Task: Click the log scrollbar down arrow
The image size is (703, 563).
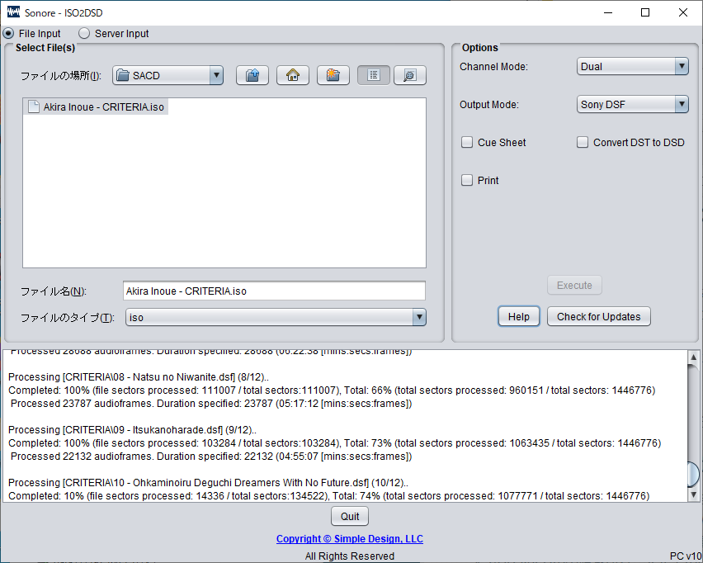Action: [693, 494]
